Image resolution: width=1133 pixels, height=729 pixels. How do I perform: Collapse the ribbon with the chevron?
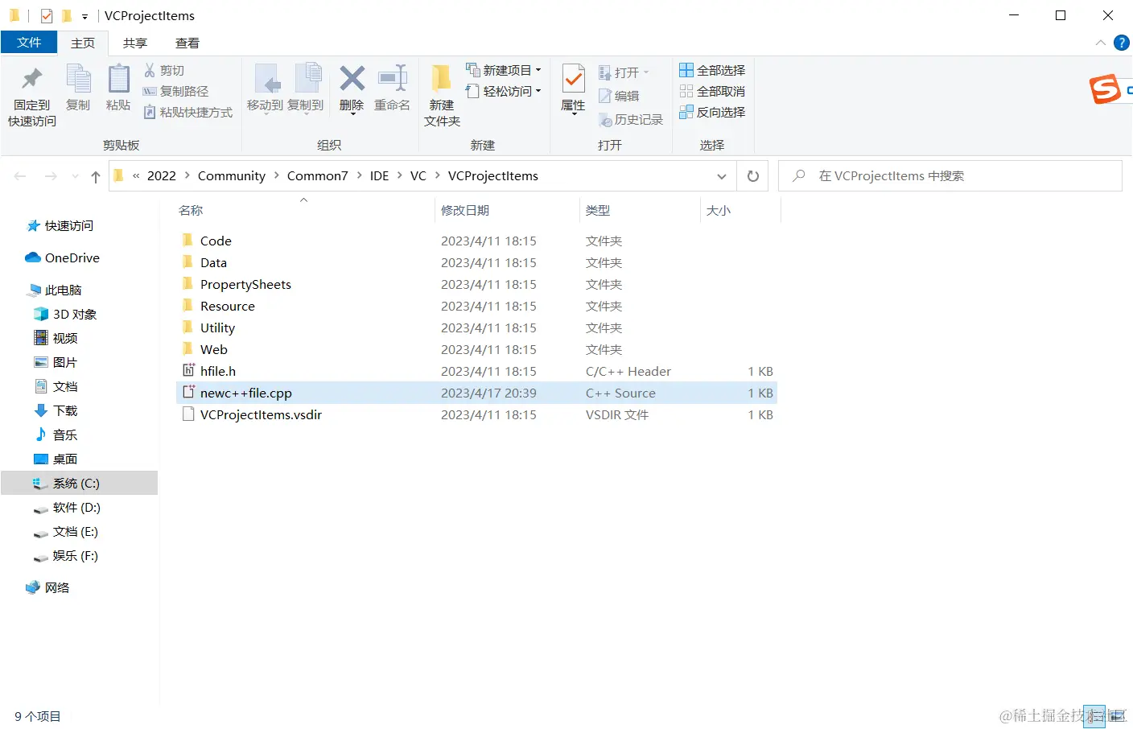[x=1100, y=43]
